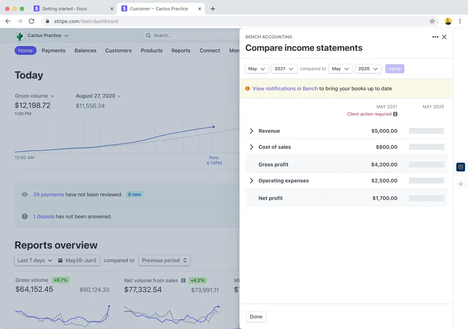The height and width of the screenshot is (329, 468).
Task: Bookmark this page with the star icon
Action: (432, 21)
